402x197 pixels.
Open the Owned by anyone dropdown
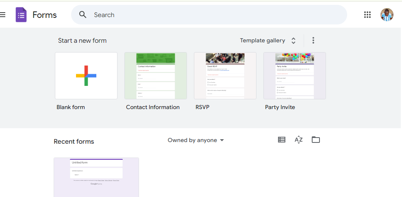(x=196, y=140)
